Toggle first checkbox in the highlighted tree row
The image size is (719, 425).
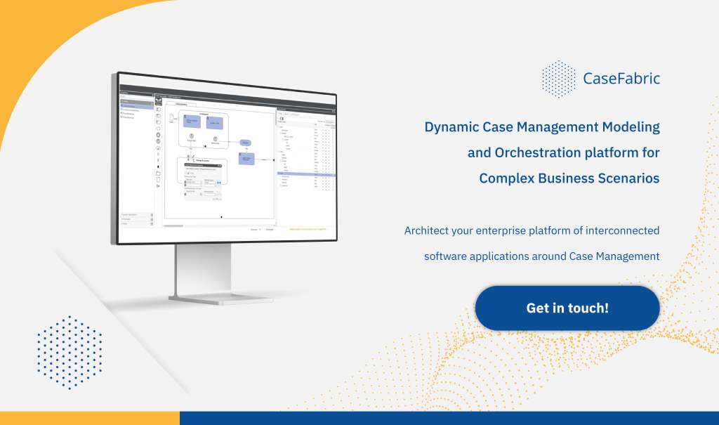pyautogui.click(x=323, y=174)
